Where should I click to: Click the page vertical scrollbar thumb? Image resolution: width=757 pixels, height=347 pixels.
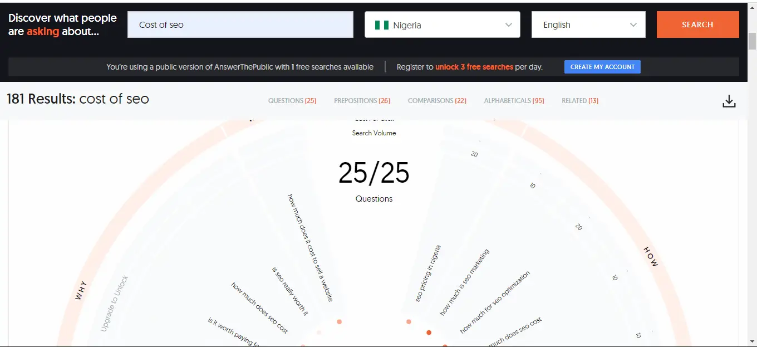click(752, 41)
